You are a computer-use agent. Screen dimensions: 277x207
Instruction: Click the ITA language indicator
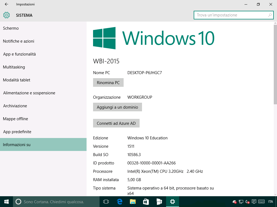pyautogui.click(x=271, y=202)
